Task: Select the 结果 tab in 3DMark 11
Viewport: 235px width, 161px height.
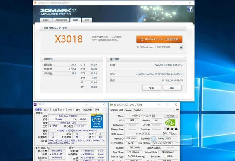Action: (76, 20)
